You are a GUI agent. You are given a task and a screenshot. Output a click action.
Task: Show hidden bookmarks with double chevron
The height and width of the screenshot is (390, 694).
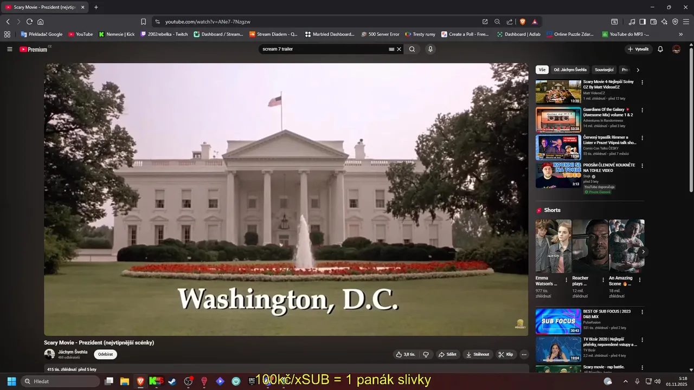(x=681, y=34)
